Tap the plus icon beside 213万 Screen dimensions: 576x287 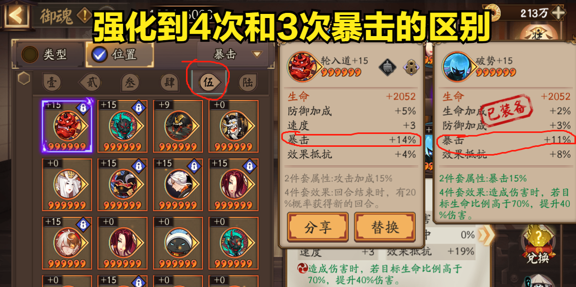tap(558, 13)
